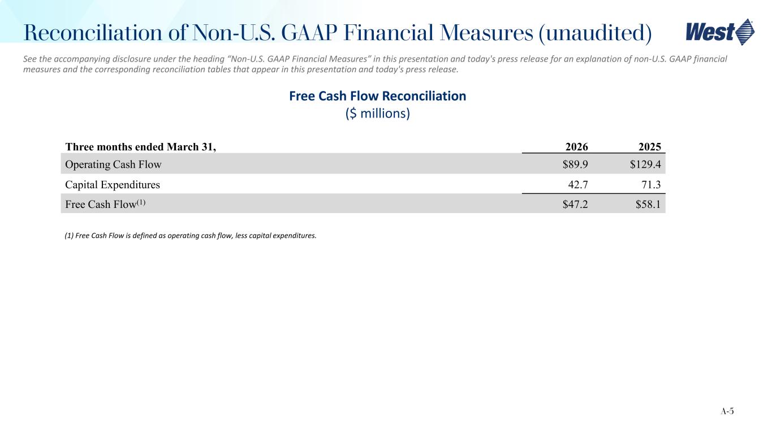Click the italic disclosure paragraph under the title

376,64
